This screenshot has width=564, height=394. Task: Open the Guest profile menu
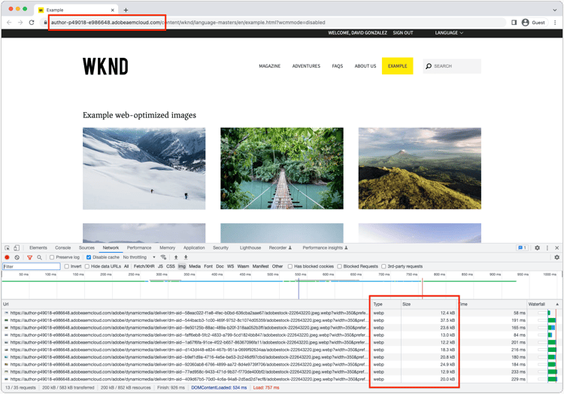534,23
